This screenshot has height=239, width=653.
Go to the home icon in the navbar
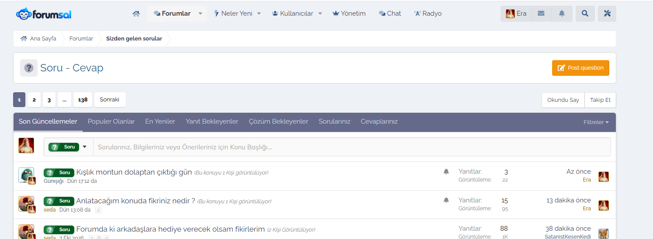(x=136, y=13)
